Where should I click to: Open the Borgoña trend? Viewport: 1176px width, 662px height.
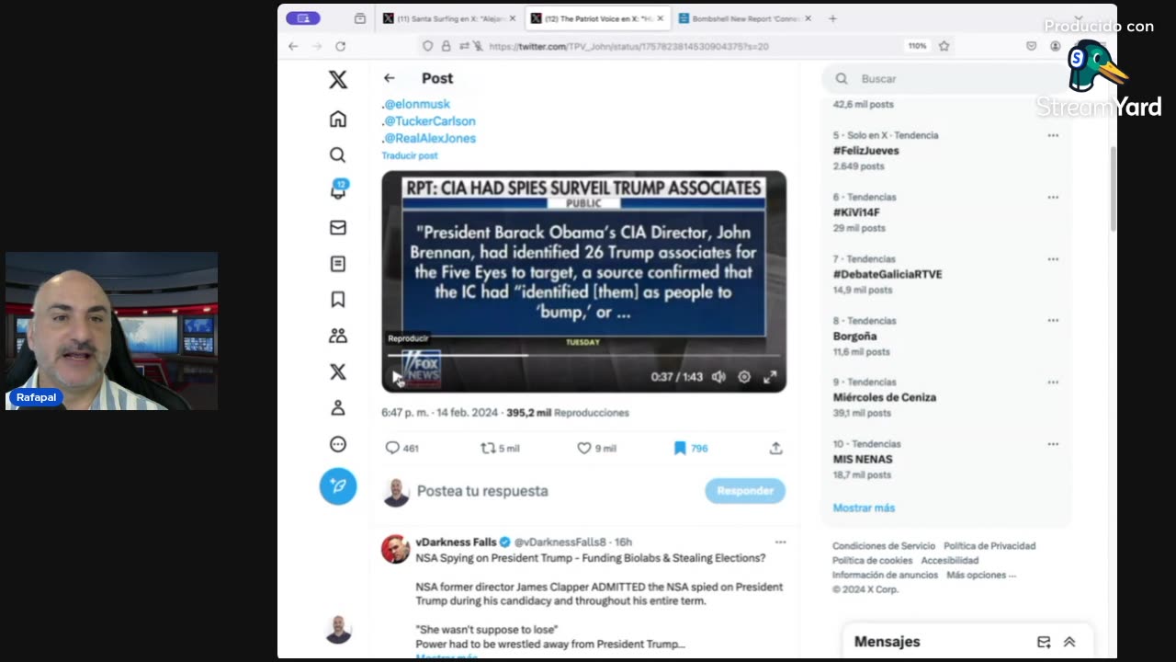pyautogui.click(x=854, y=337)
